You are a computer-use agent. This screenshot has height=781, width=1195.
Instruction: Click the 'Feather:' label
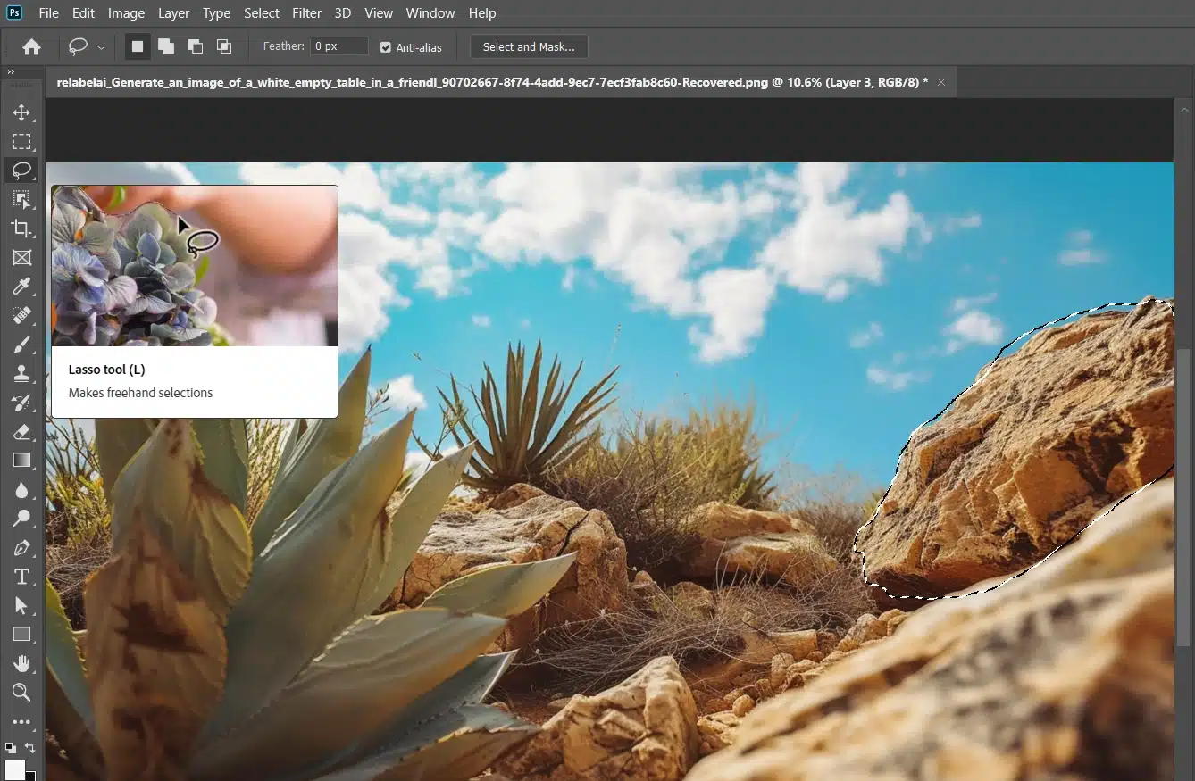(x=284, y=46)
